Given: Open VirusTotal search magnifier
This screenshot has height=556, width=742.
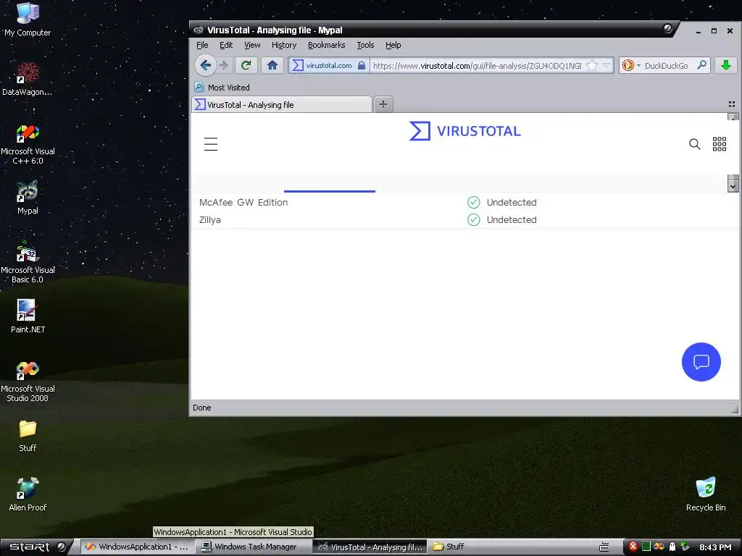Looking at the screenshot, I should [x=694, y=144].
